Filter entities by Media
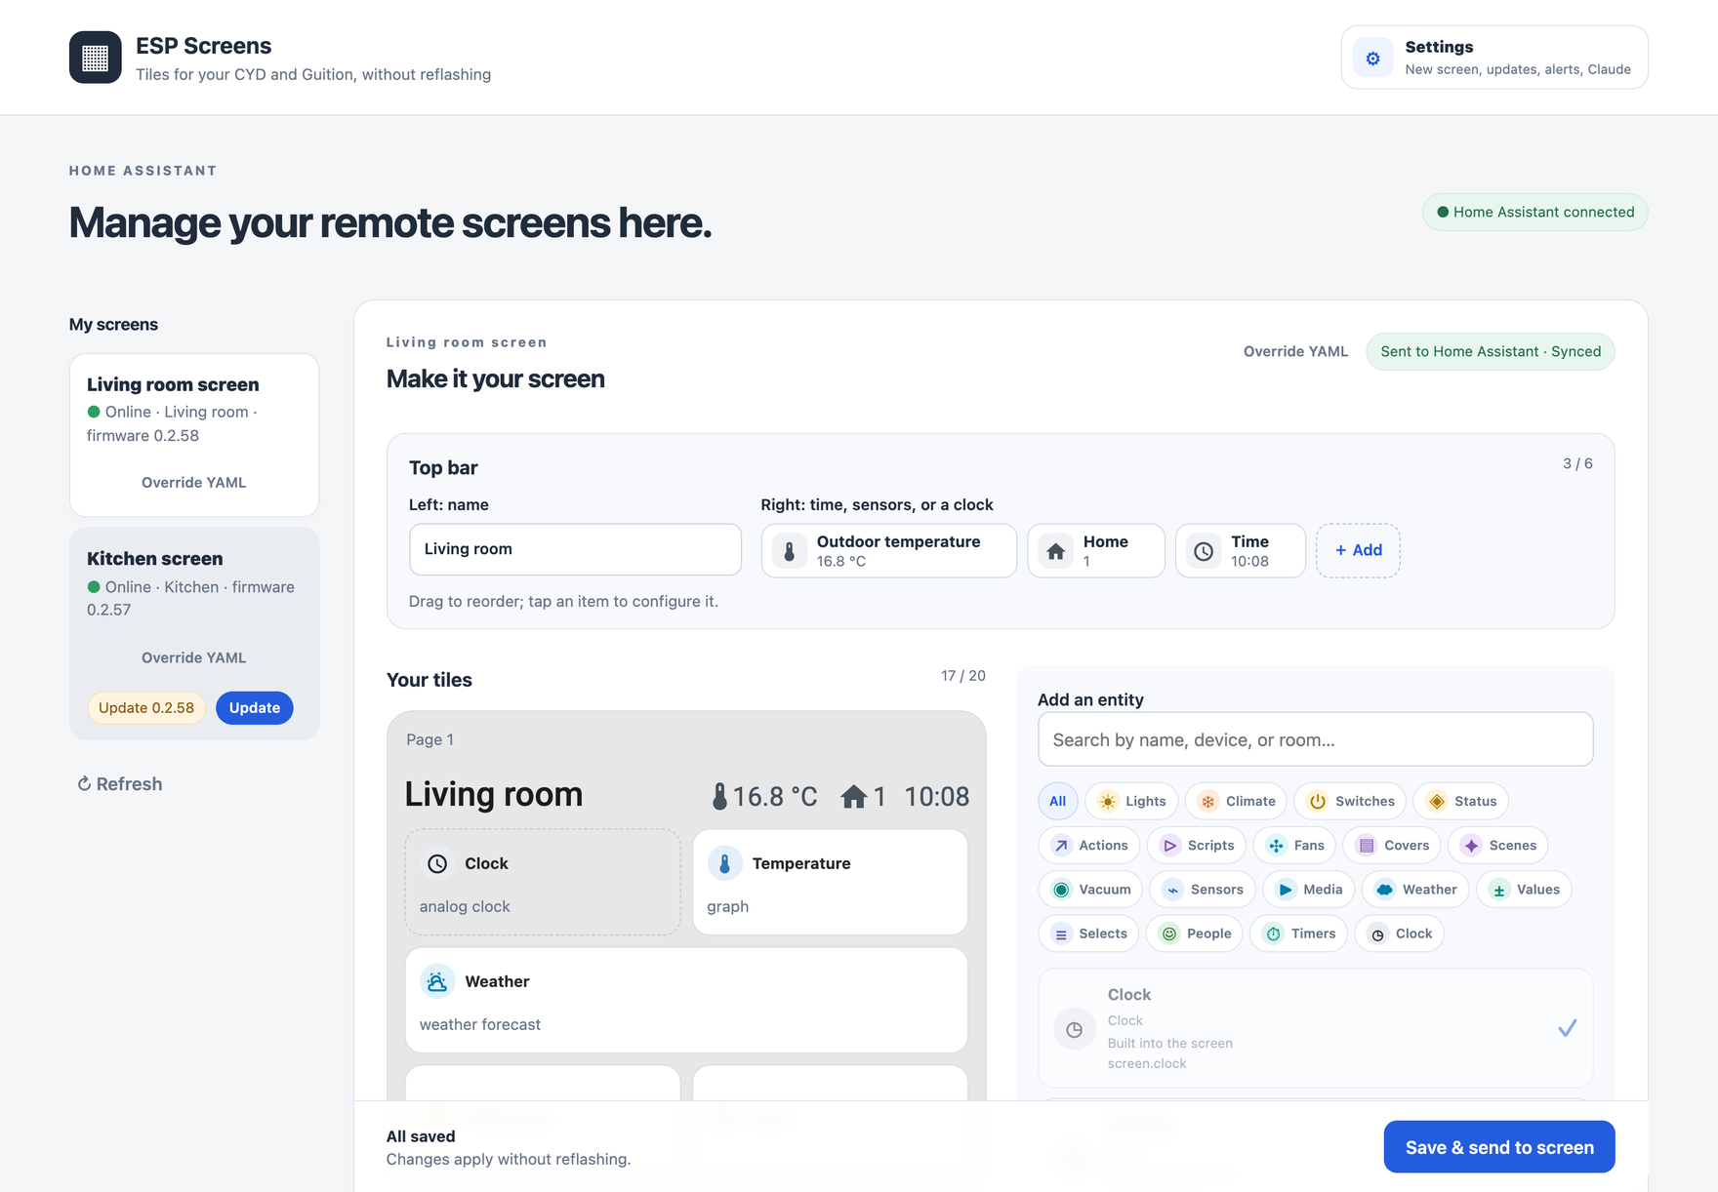Screen dimensions: 1718x1192 click(1309, 889)
